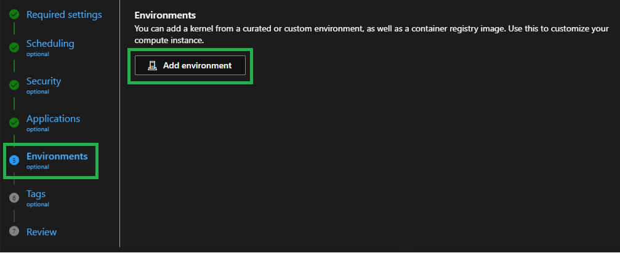Click the green checkmark next to Scheduling

(x=15, y=47)
